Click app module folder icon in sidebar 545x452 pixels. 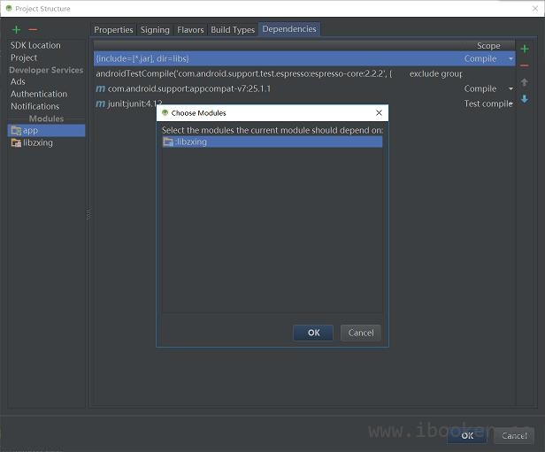pyautogui.click(x=16, y=131)
